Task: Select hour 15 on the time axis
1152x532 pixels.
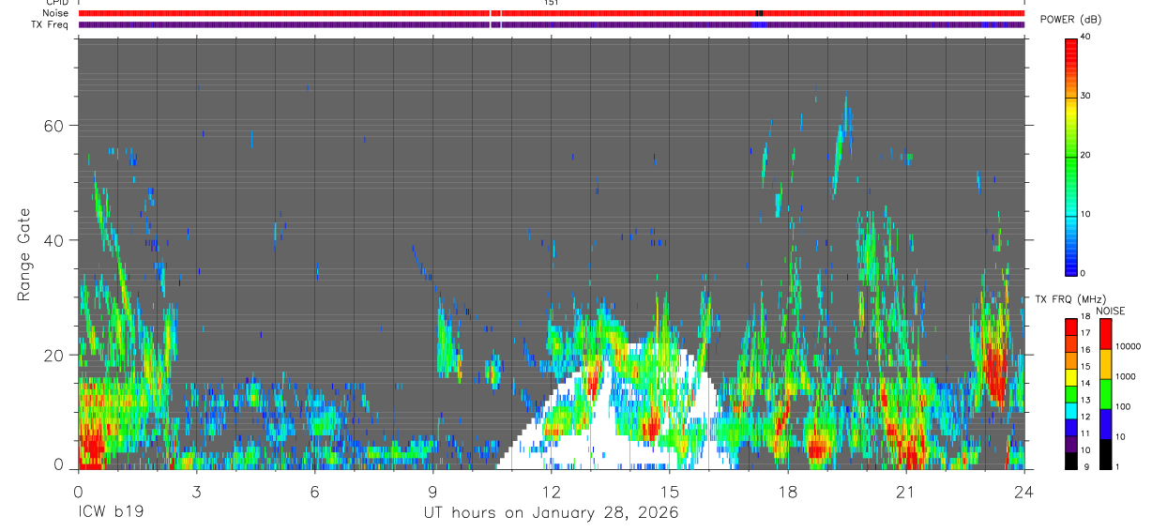Action: click(x=669, y=491)
